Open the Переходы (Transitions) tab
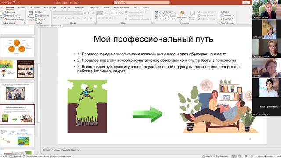 [65, 7]
